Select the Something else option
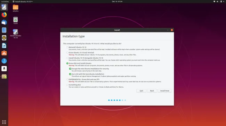This screenshot has height=126, width=226. point(67,85)
